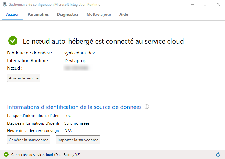Viewport: 225px width, 159px height.
Task: Click the Banque d'informations d'identification label
Action: pos(33,115)
